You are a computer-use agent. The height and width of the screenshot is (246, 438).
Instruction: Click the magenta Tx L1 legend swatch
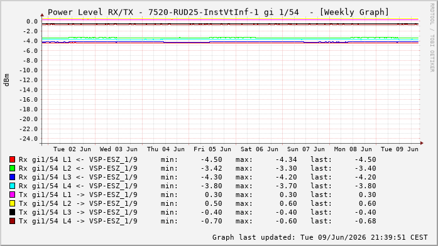pos(13,195)
